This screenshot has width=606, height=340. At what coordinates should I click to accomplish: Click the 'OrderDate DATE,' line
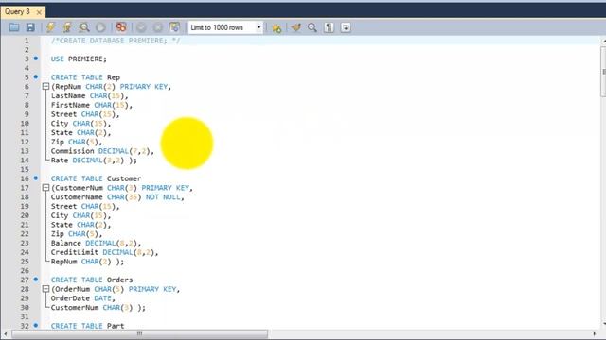83,298
